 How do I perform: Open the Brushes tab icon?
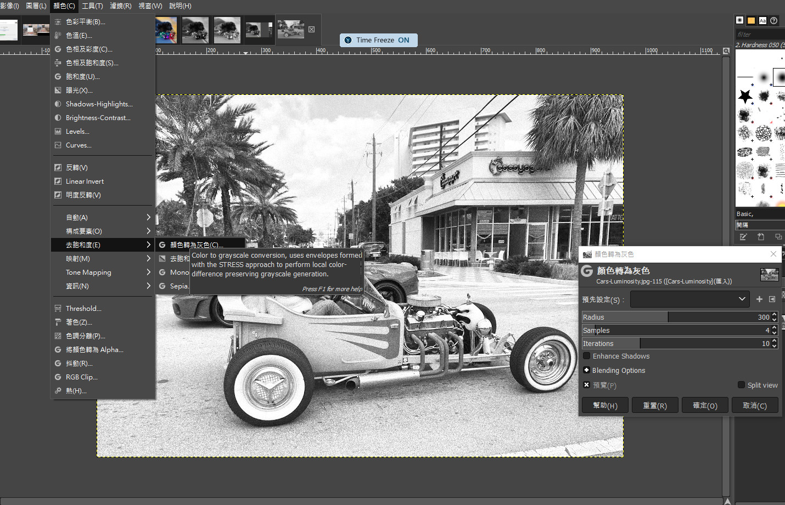pos(740,20)
